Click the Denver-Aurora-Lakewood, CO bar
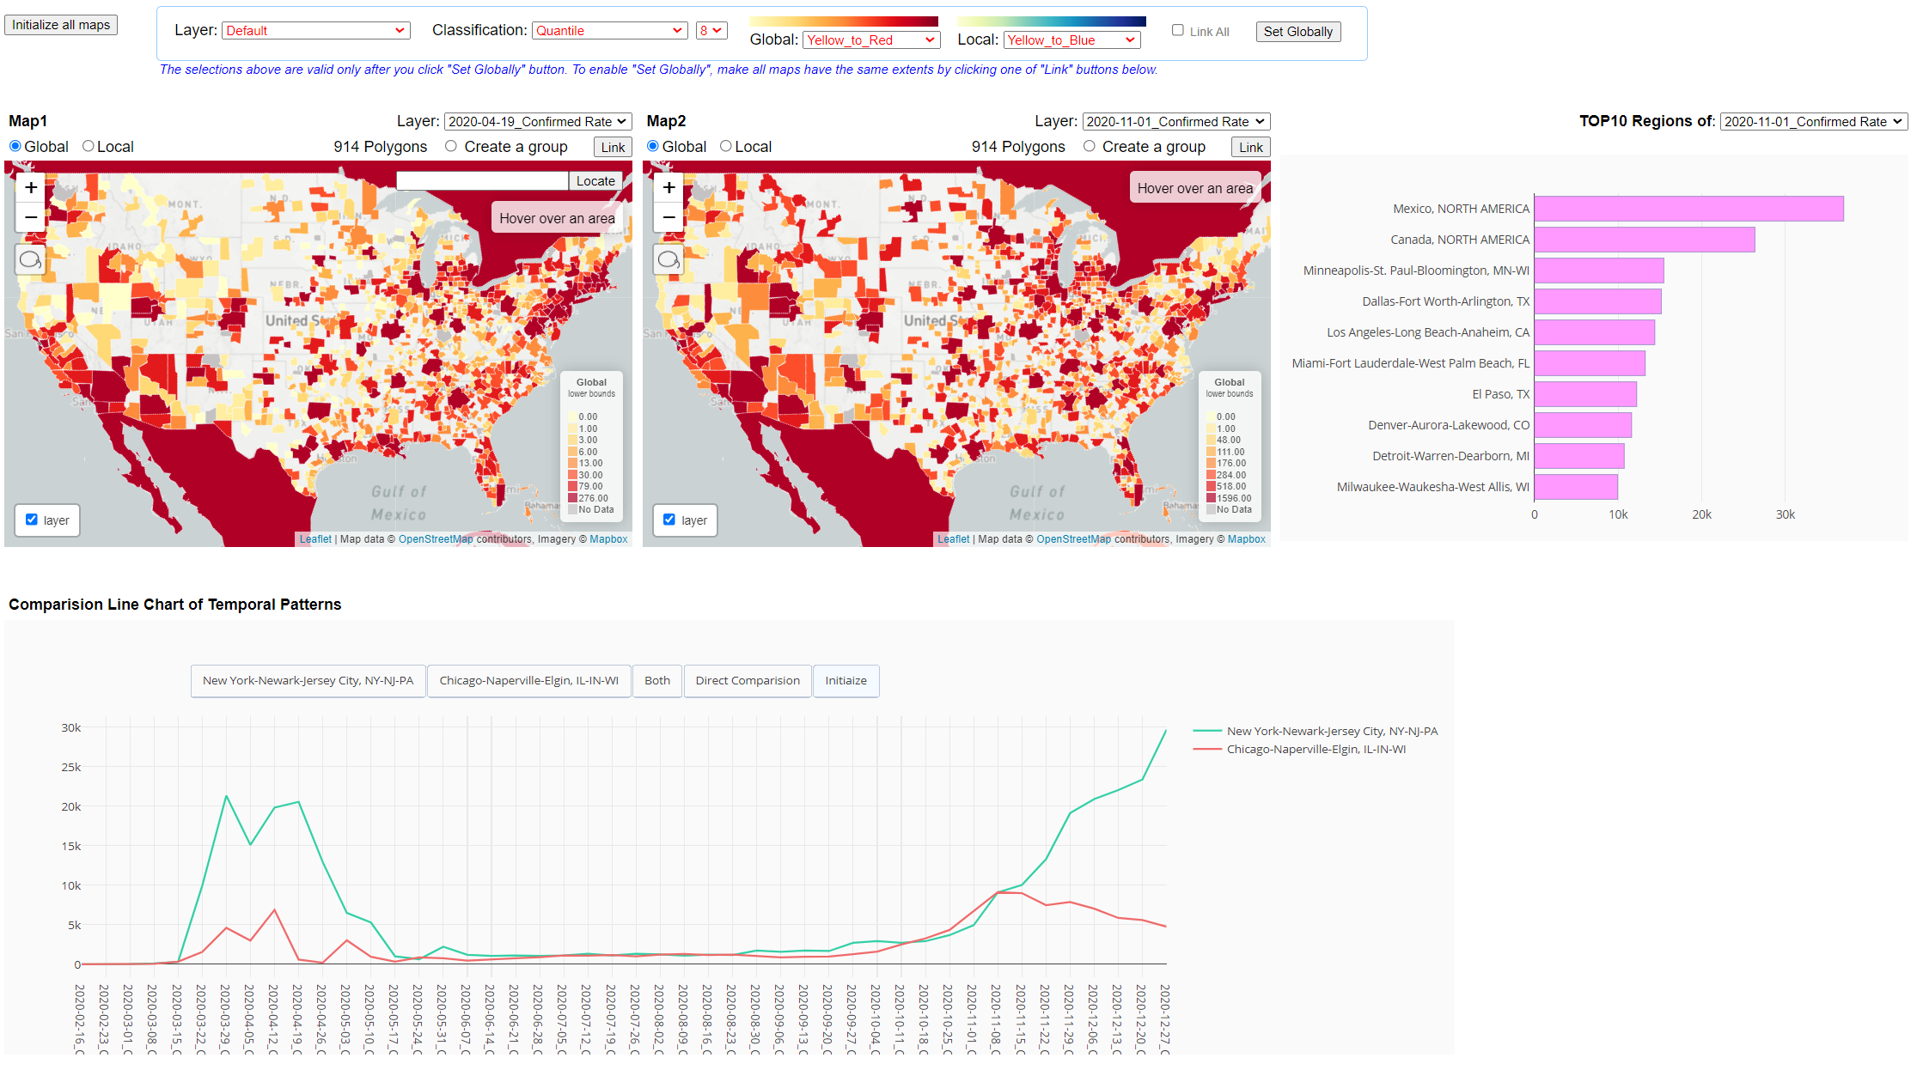This screenshot has width=1917, height=1070. coord(1583,425)
